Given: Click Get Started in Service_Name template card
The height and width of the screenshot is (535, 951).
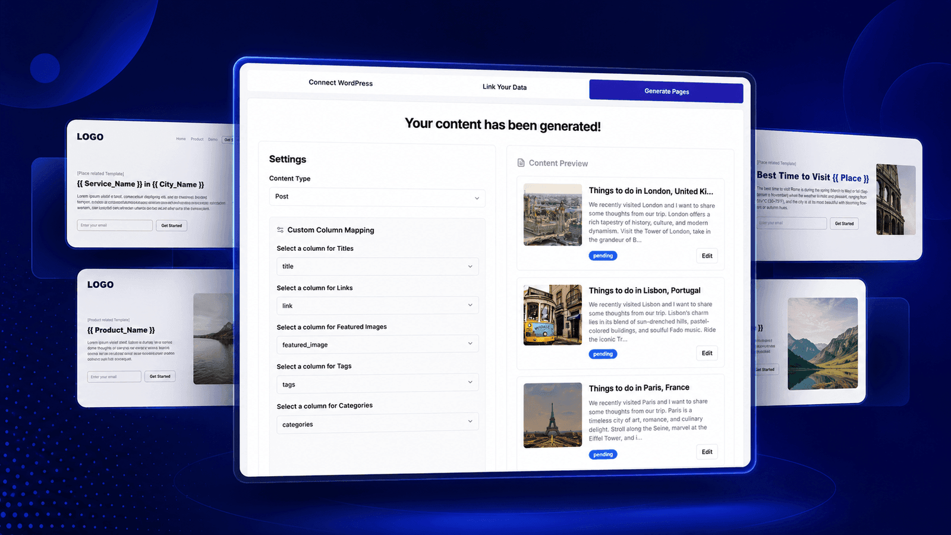Looking at the screenshot, I should [172, 225].
